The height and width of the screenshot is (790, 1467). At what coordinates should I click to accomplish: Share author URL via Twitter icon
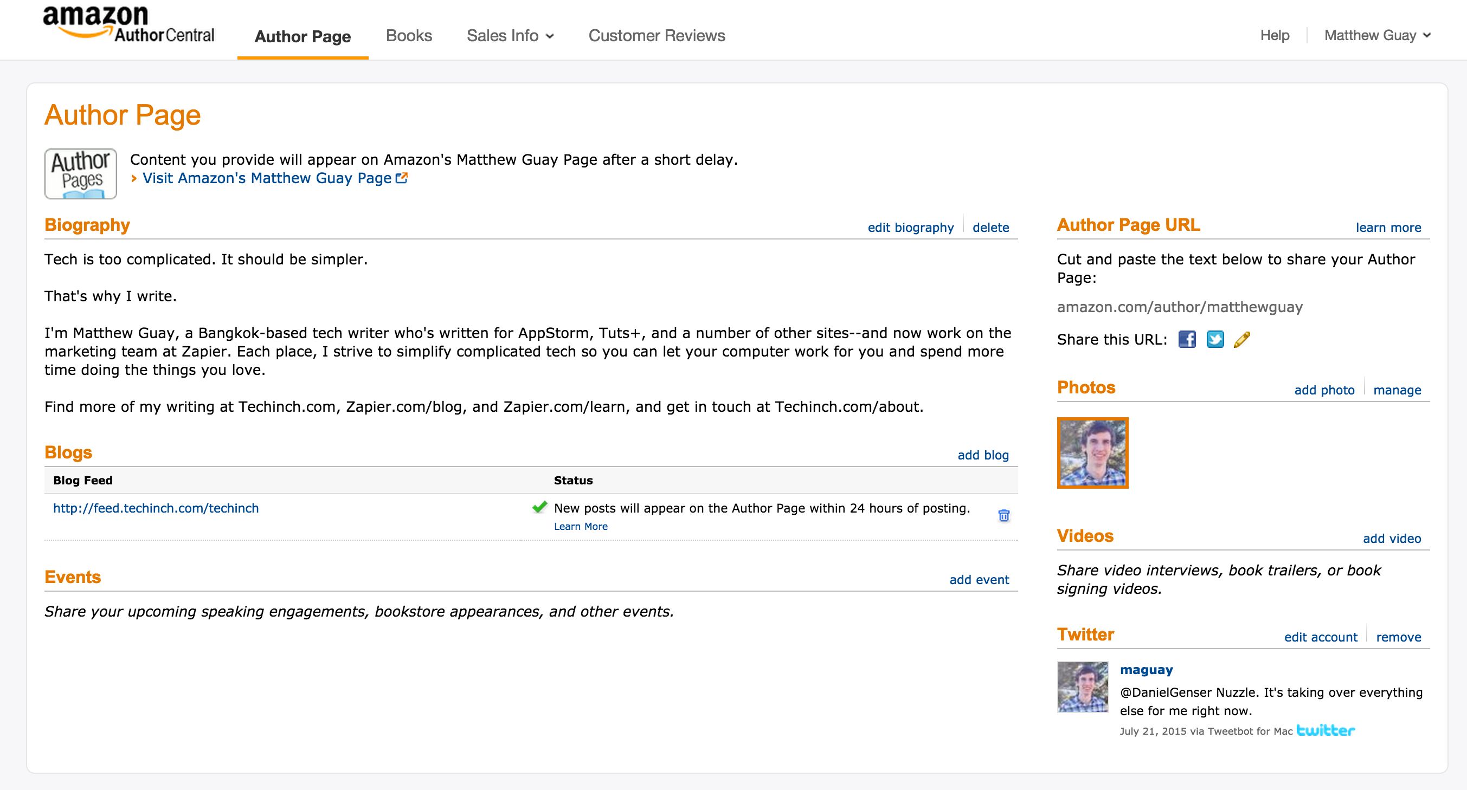click(x=1215, y=340)
